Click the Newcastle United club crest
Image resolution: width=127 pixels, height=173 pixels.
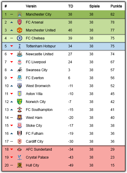20,54
